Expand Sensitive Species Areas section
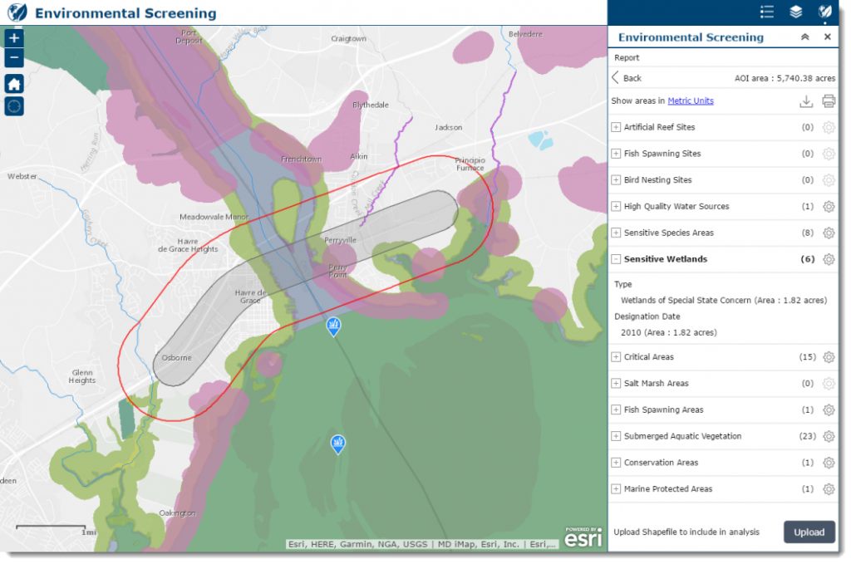The image size is (851, 564). pyautogui.click(x=616, y=233)
